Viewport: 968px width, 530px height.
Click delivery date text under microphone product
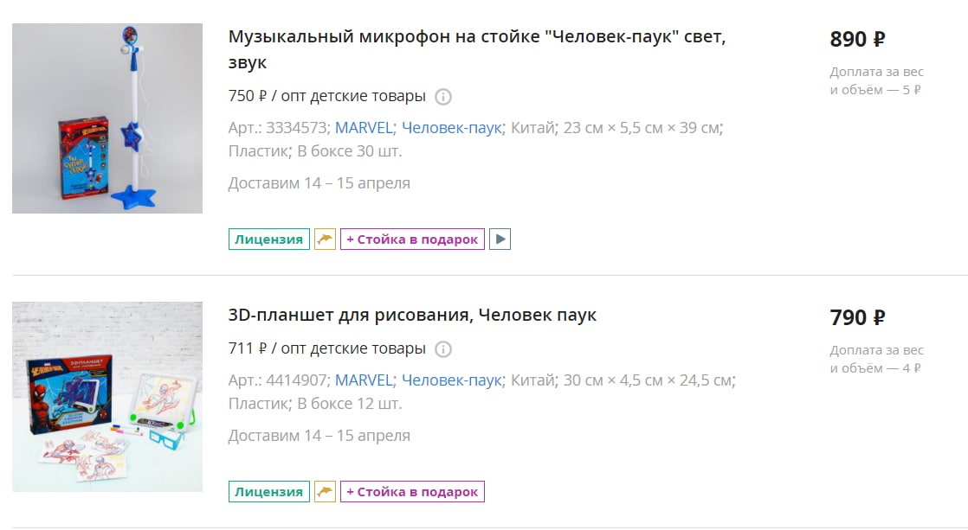click(x=319, y=183)
